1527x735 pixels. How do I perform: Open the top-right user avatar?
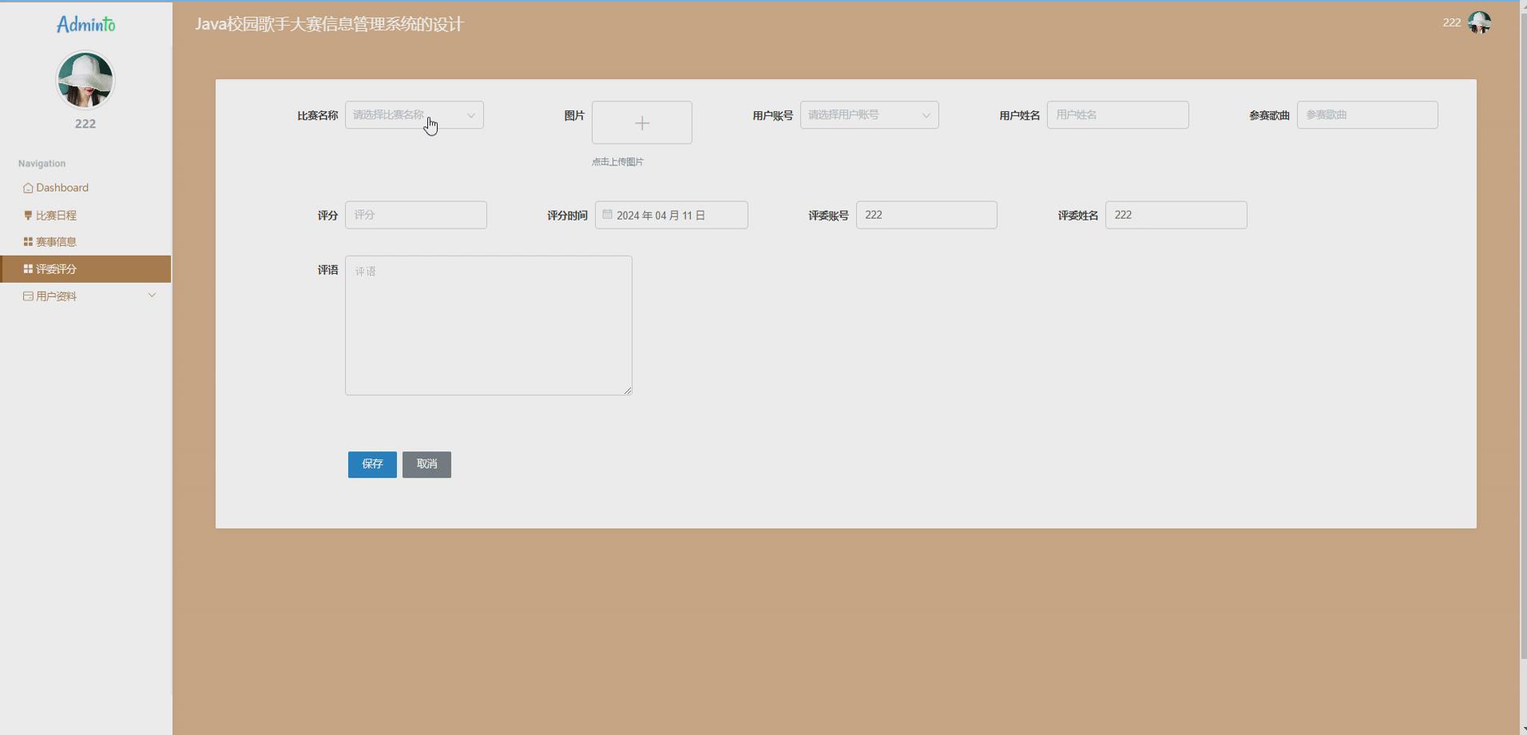(1479, 22)
